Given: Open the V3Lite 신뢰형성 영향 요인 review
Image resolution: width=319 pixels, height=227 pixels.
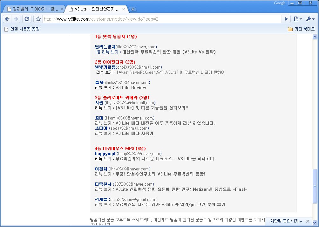Looking at the screenshot, I should pos(181,189).
